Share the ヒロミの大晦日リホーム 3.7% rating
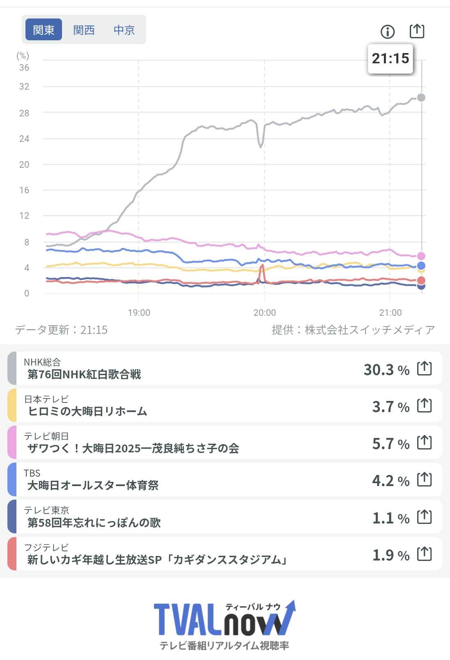This screenshot has height=660, width=450. click(424, 405)
